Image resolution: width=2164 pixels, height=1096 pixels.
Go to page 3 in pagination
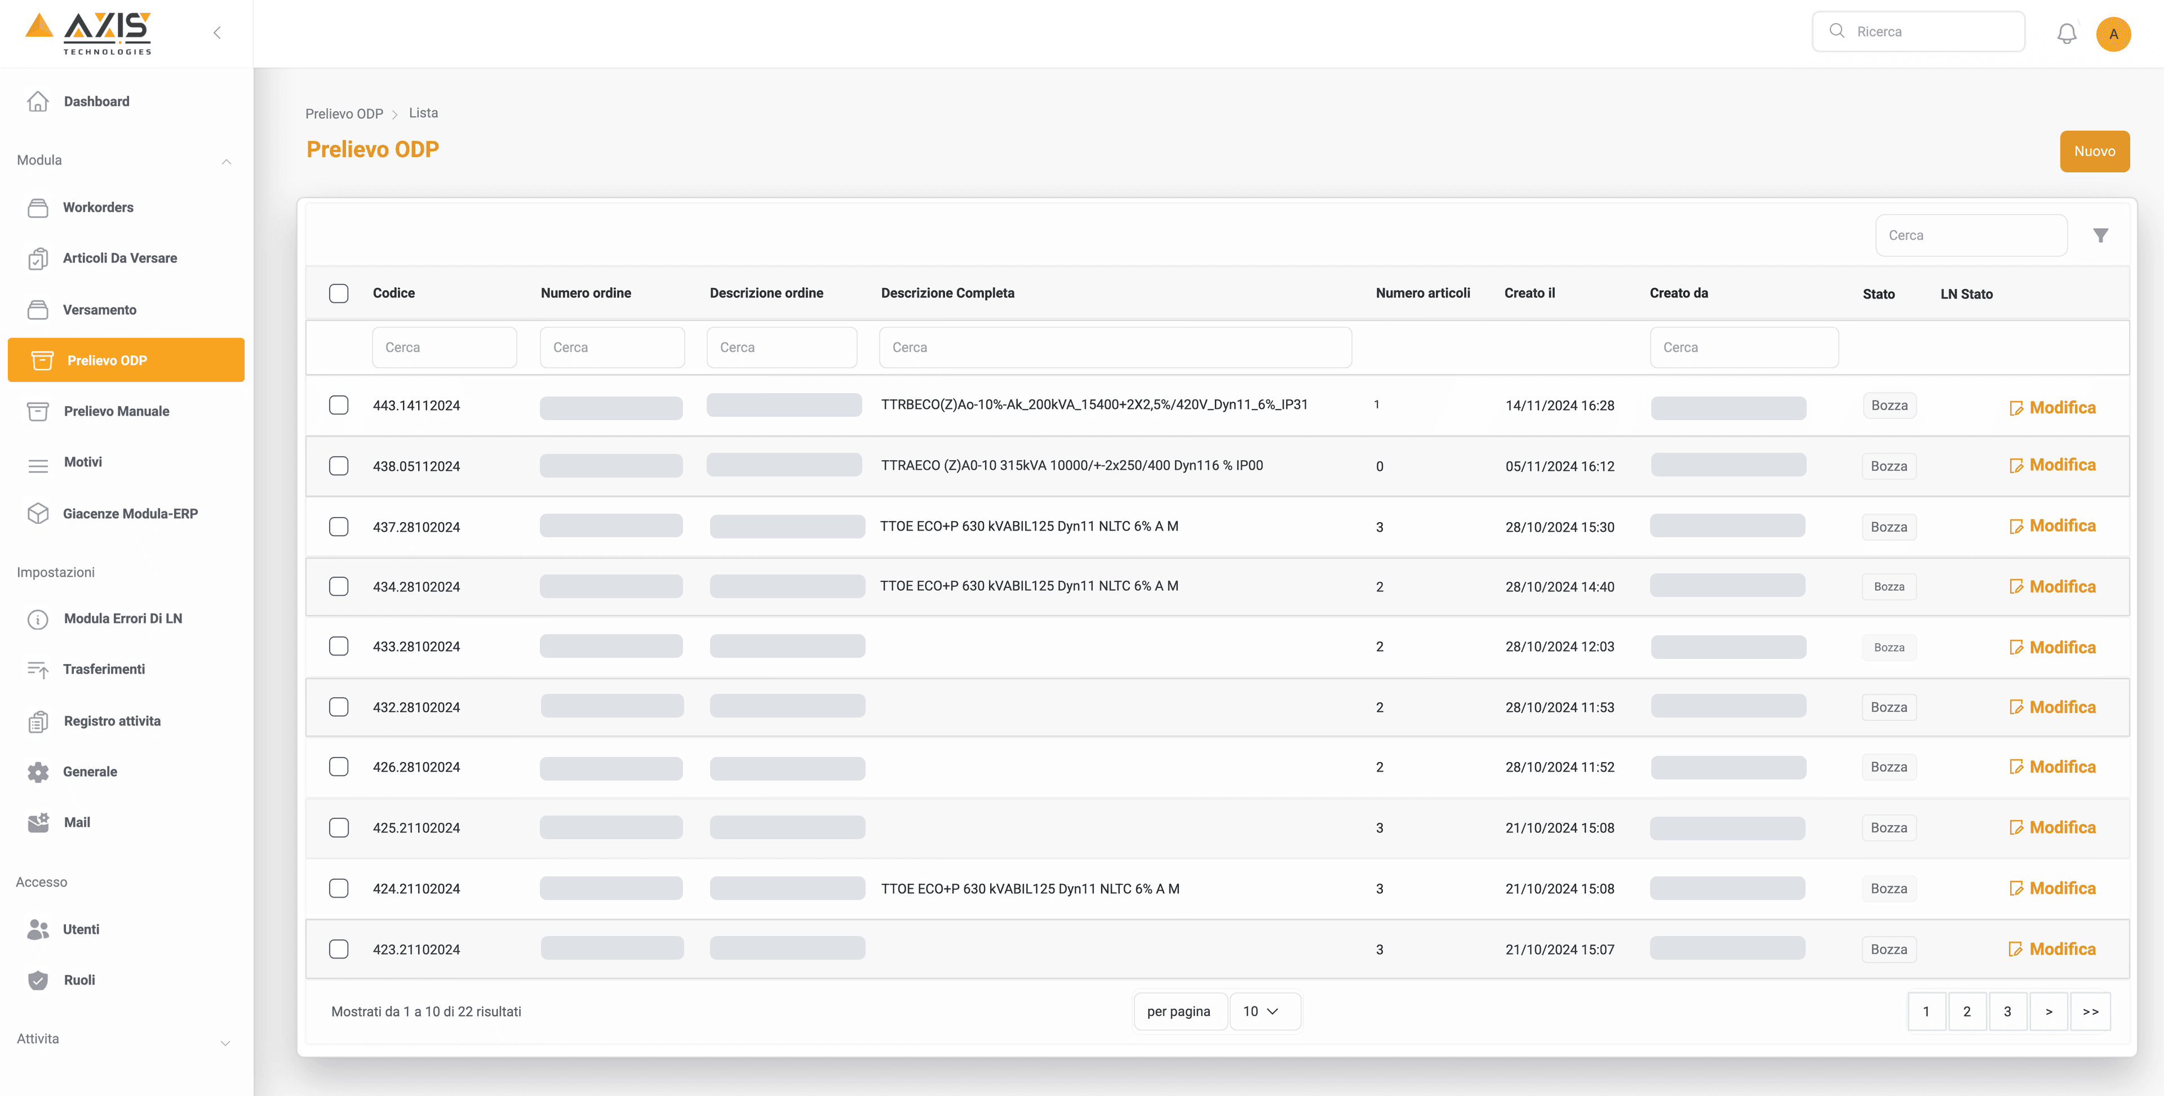tap(2008, 1011)
